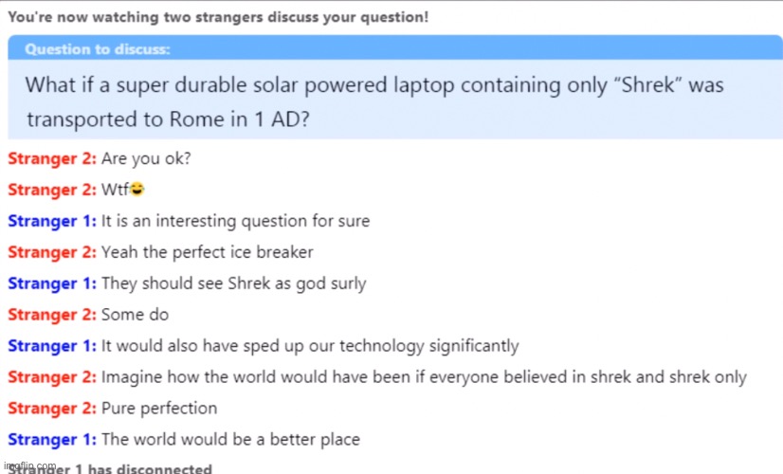Viewport: 783px width, 474px height.
Task: Click Stranger 1 name beside "interesting question" message
Action: coord(52,221)
